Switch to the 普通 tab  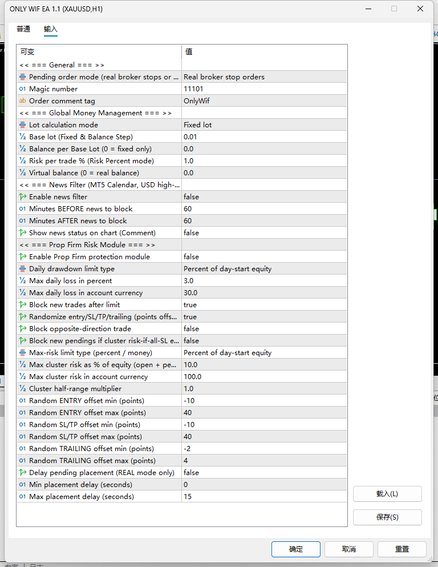pyautogui.click(x=23, y=29)
